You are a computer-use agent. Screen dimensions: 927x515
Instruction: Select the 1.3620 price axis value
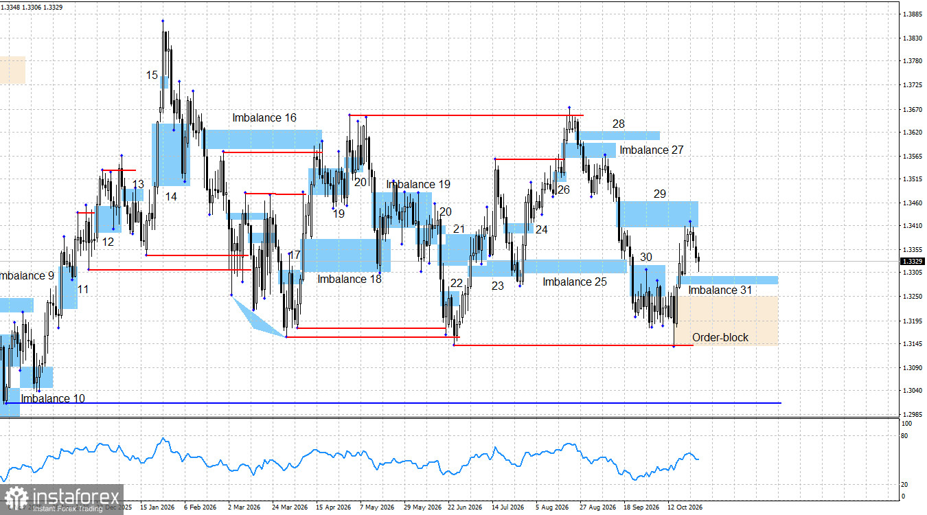tap(912, 132)
